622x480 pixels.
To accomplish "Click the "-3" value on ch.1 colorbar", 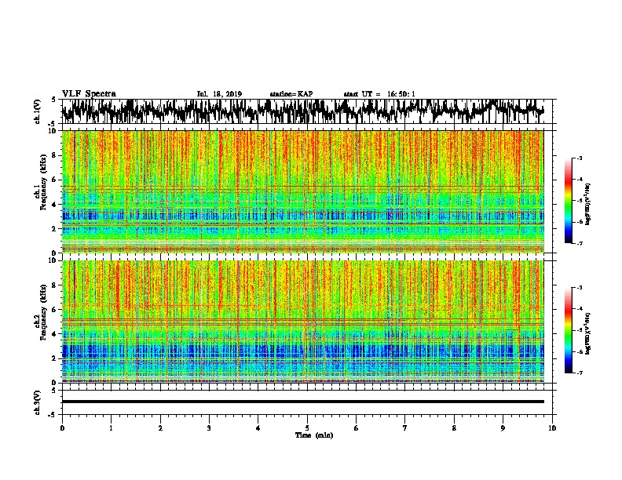I will coord(580,158).
